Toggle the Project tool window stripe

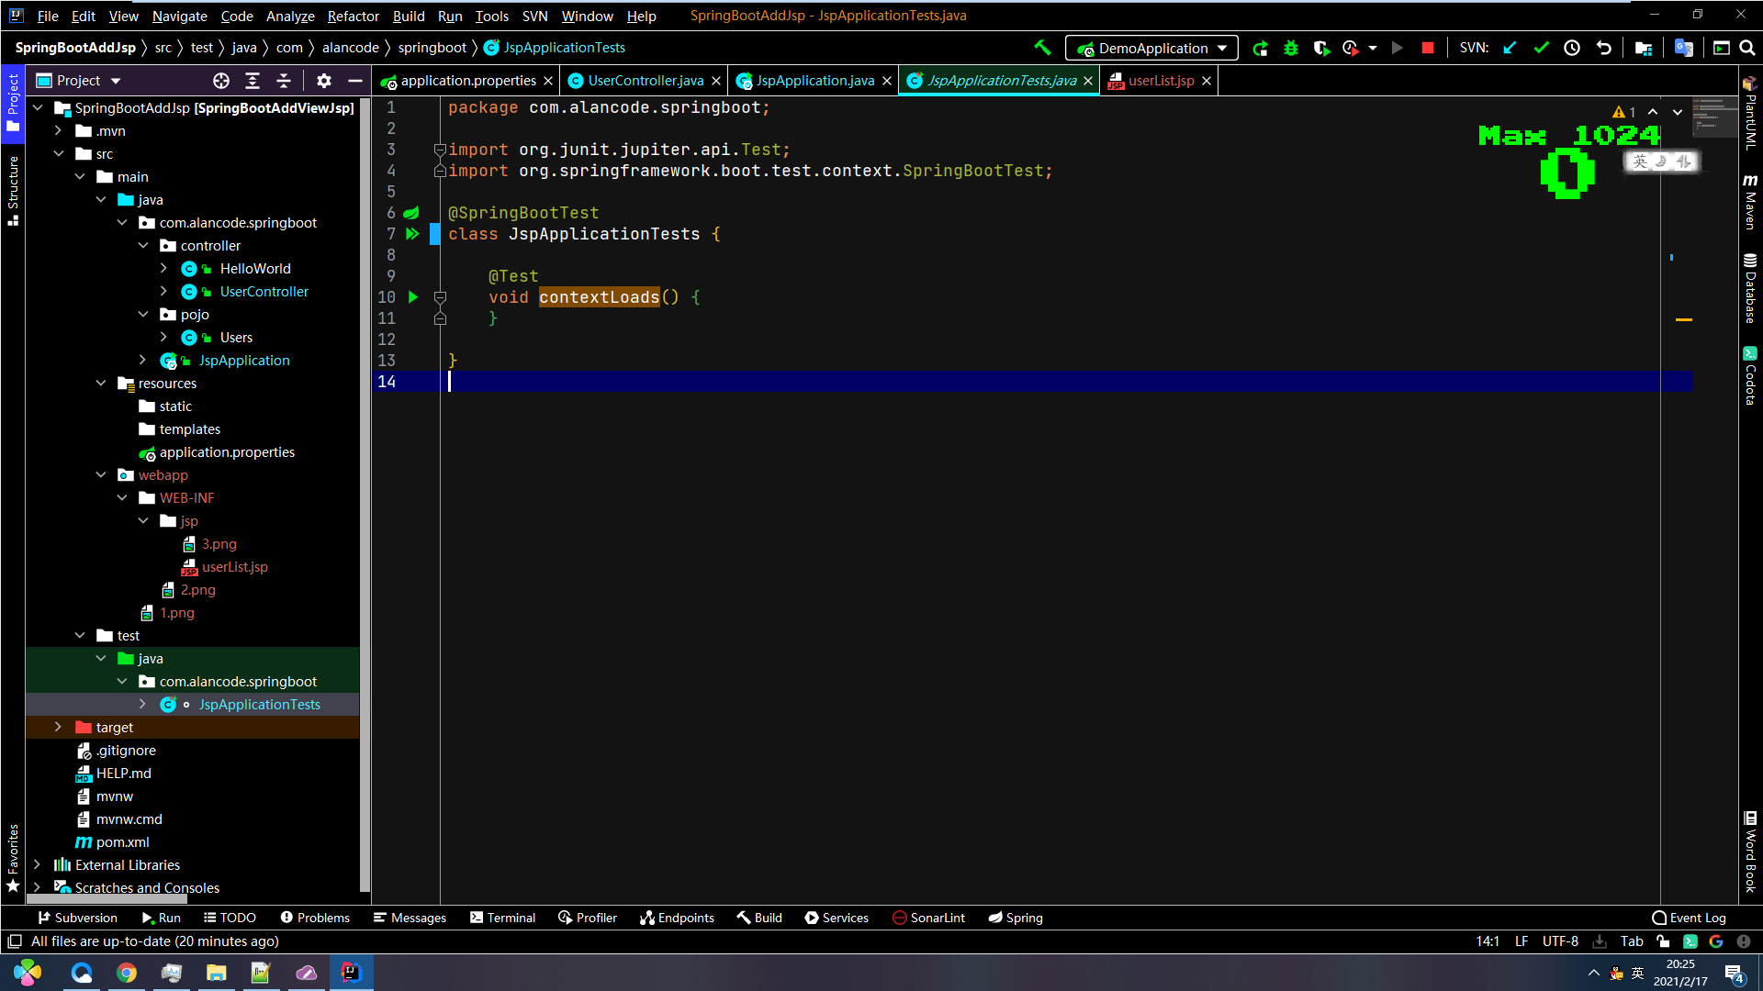tap(13, 103)
